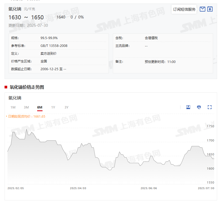Print the price trend chart

tap(199, 107)
